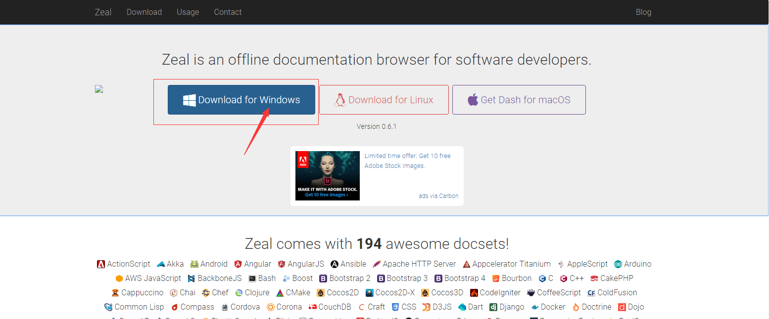
Task: Click the AWS JavaScript docset icon
Action: (x=119, y=279)
